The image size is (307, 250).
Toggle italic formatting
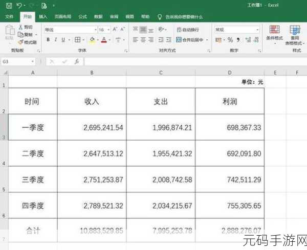[56, 40]
